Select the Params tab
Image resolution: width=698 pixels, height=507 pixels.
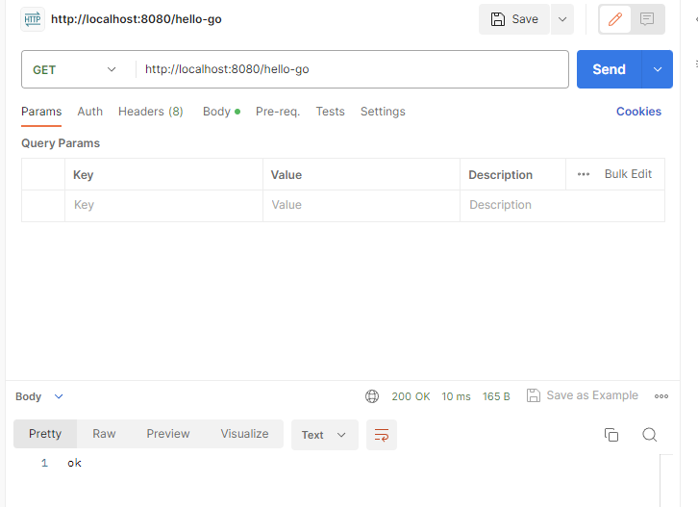(41, 112)
